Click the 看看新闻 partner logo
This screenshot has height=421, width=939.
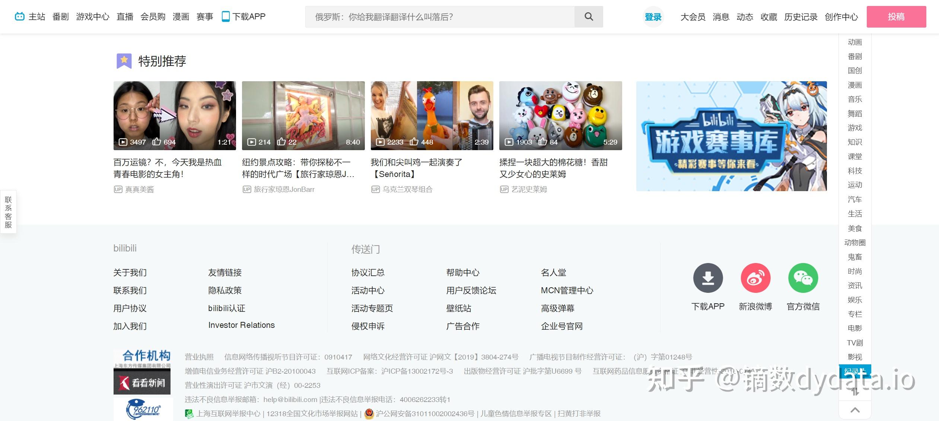point(142,382)
